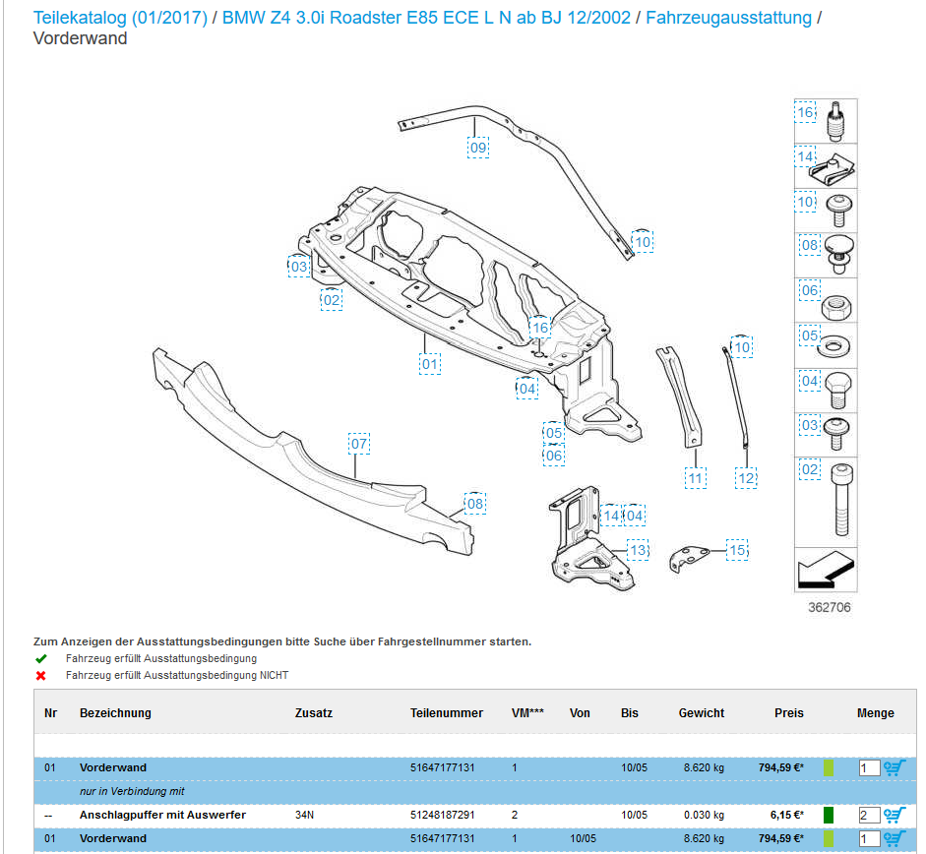
Task: Click the Menge column header
Action: tap(875, 713)
